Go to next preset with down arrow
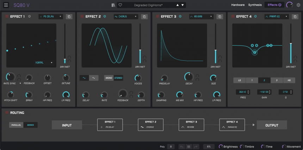Screen dimensions: 303x150 click(183, 5)
